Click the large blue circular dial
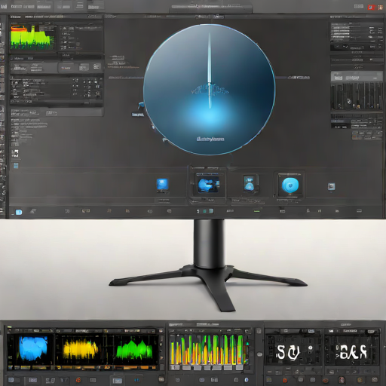The height and width of the screenshot is (386, 386). point(210,90)
